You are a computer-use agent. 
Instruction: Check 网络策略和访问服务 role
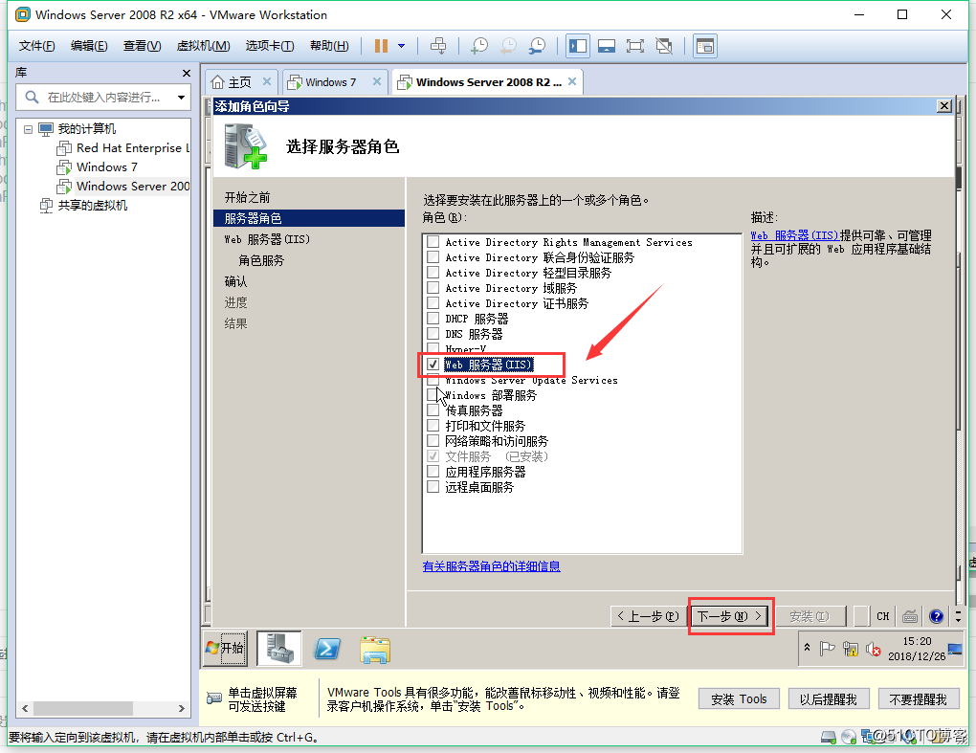pos(433,440)
